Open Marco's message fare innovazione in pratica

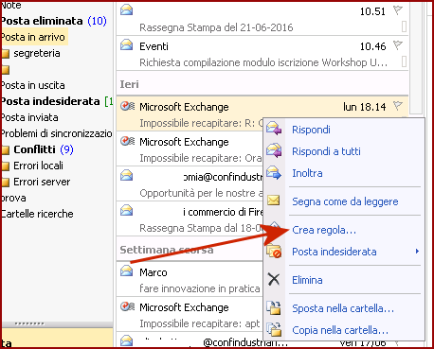coord(190,280)
